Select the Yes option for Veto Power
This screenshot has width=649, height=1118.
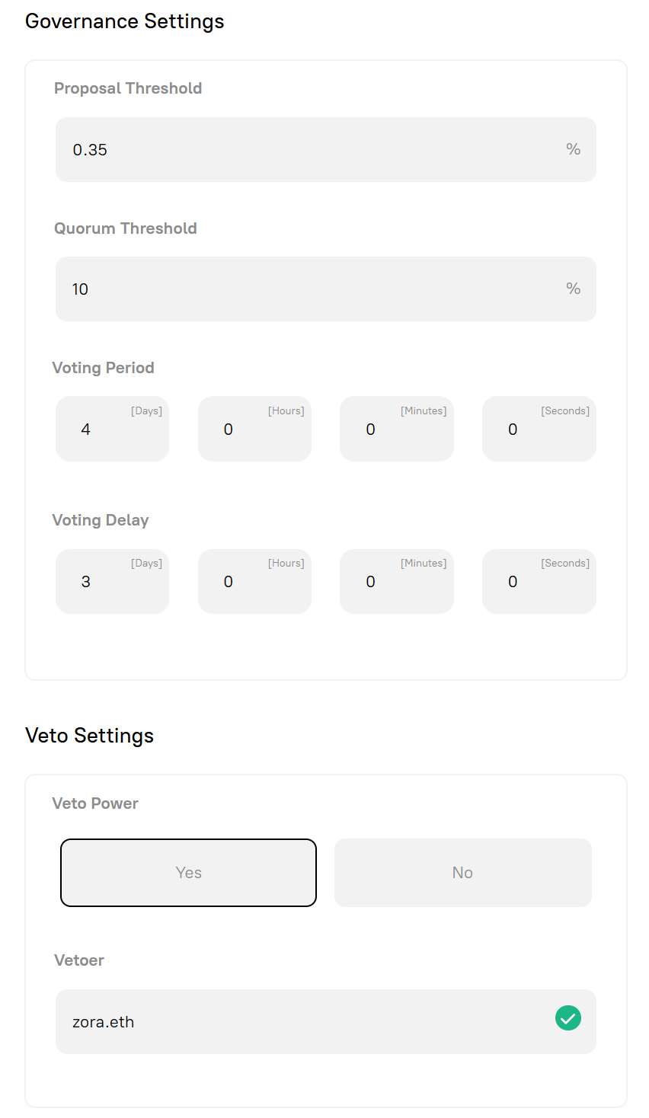pos(188,872)
